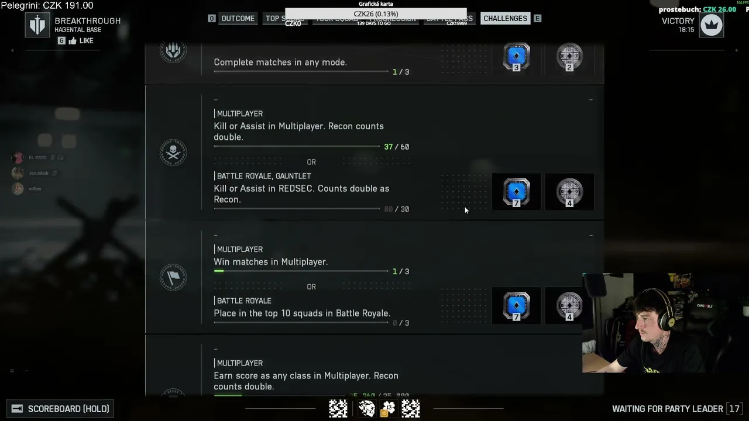Click "Kill or Assist in REDSEC" description

[x=301, y=194]
